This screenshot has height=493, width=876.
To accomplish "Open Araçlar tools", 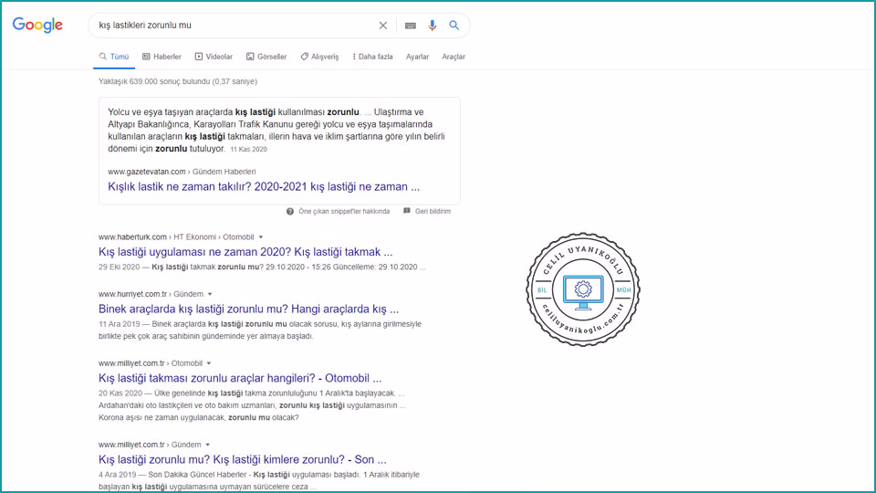I will point(454,57).
